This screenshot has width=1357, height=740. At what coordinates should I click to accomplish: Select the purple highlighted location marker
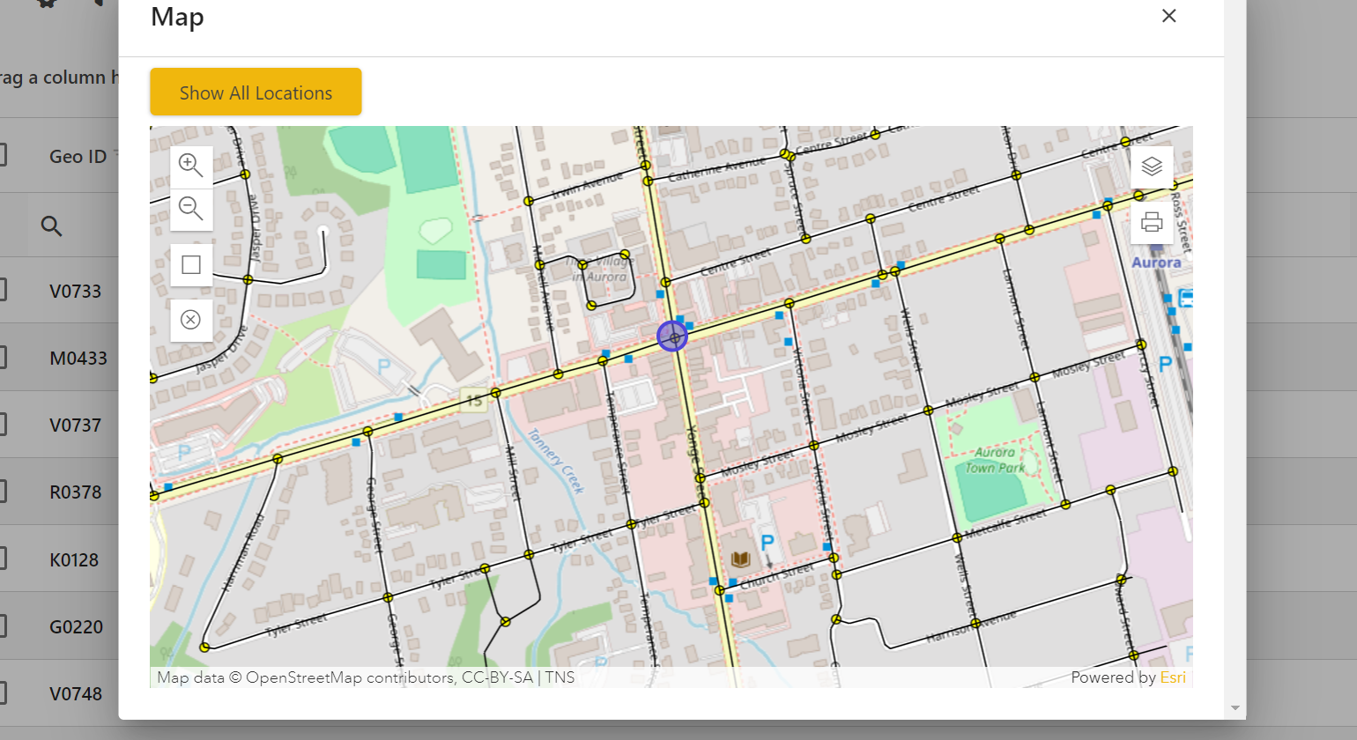tap(673, 337)
